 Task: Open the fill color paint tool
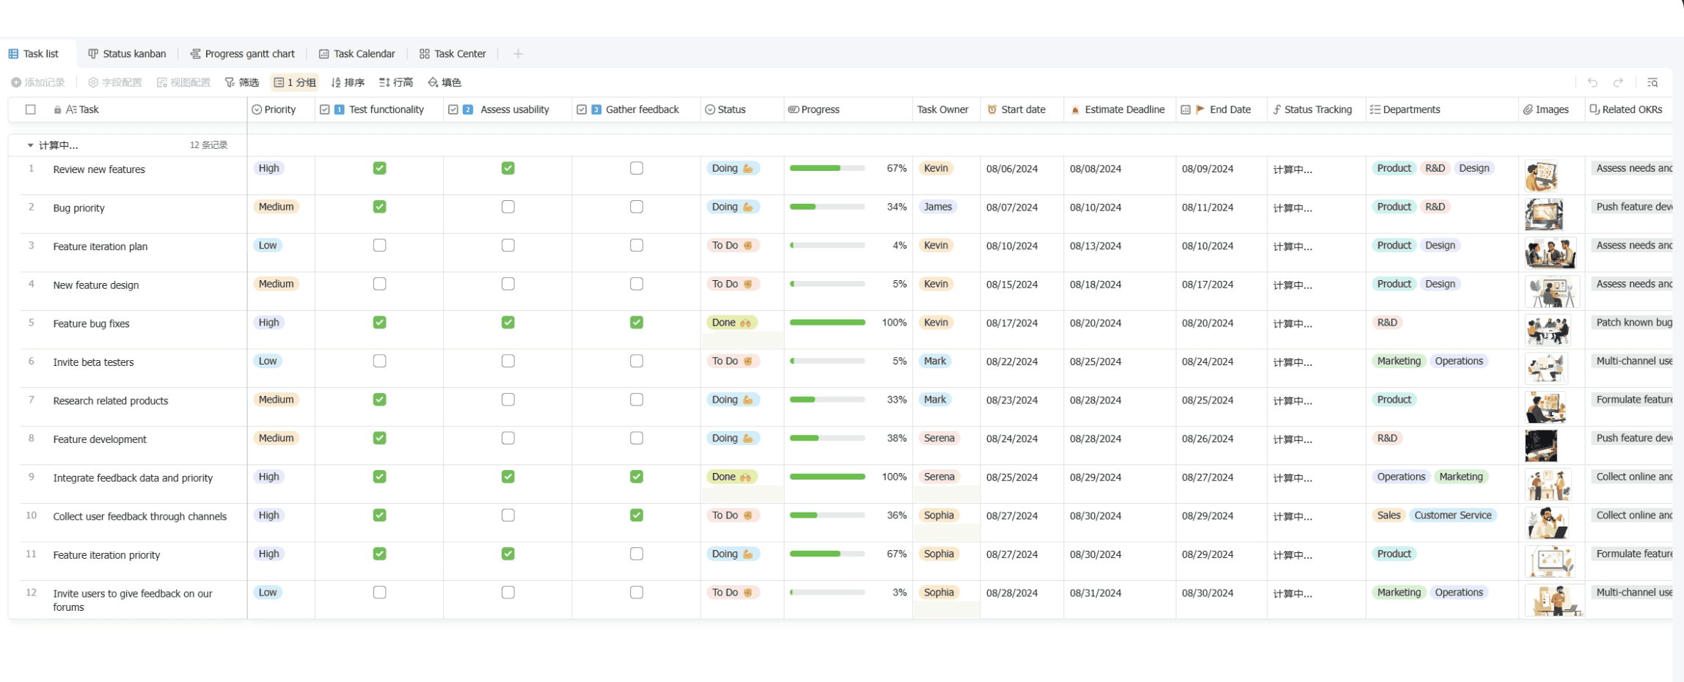[444, 82]
